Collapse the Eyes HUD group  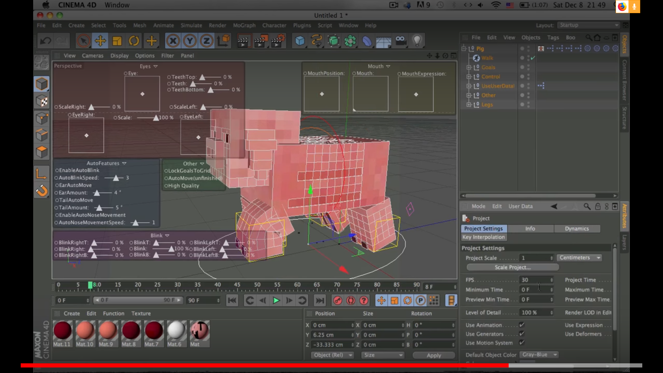pyautogui.click(x=155, y=66)
